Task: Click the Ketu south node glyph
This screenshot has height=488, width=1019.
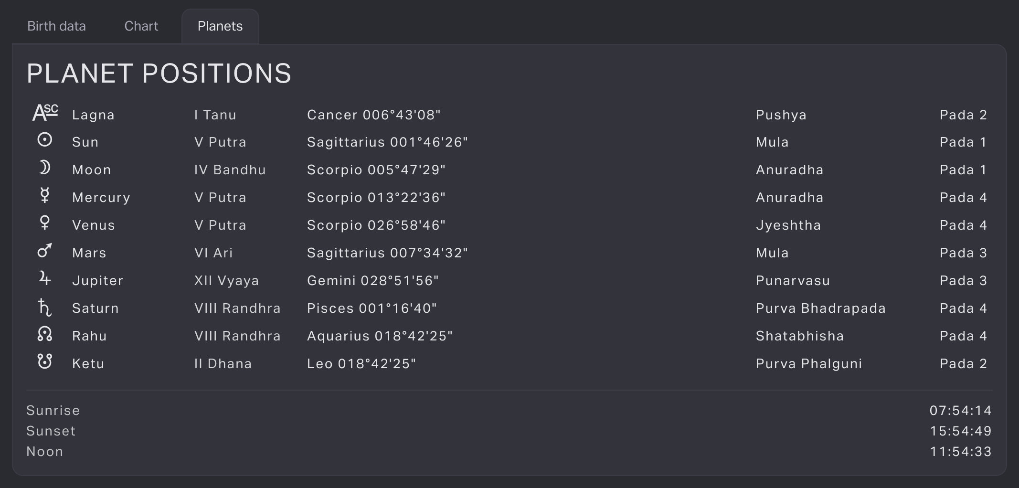Action: click(45, 361)
